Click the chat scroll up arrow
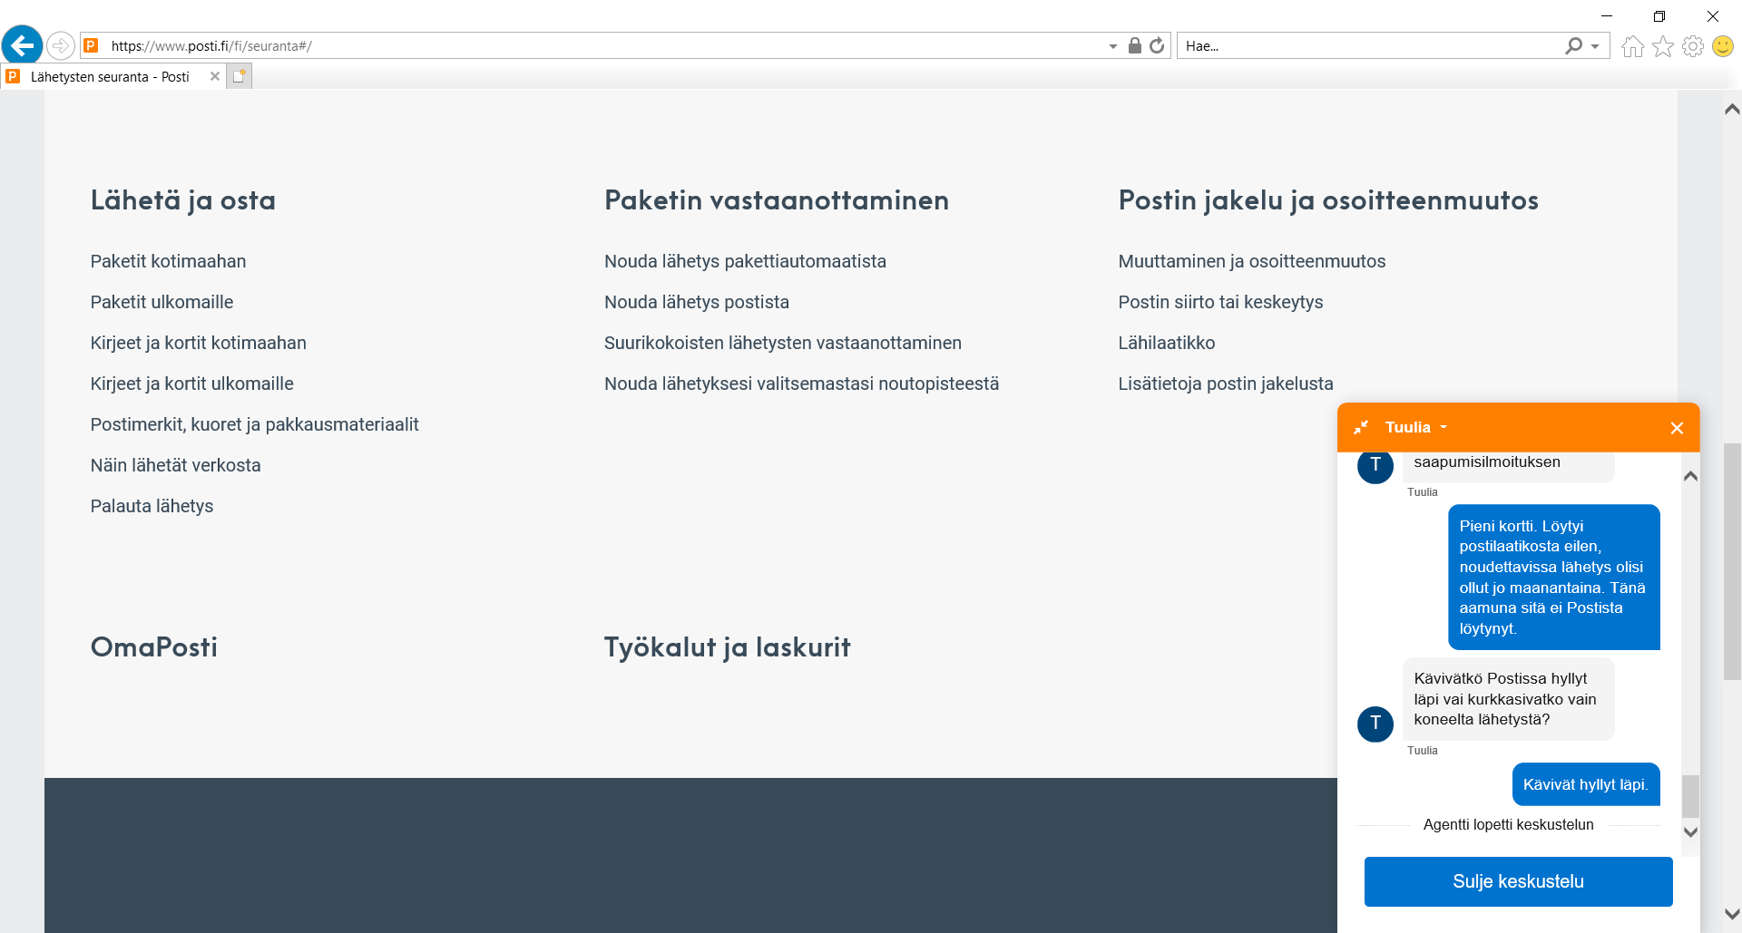Image resolution: width=1742 pixels, height=933 pixels. tap(1690, 476)
